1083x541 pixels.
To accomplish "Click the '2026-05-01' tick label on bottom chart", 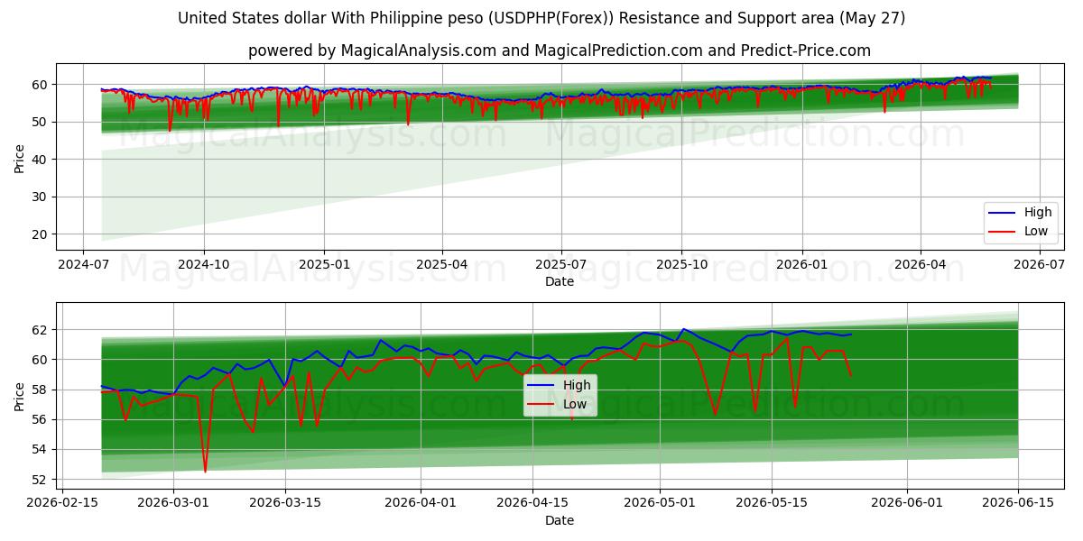I will coord(660,503).
